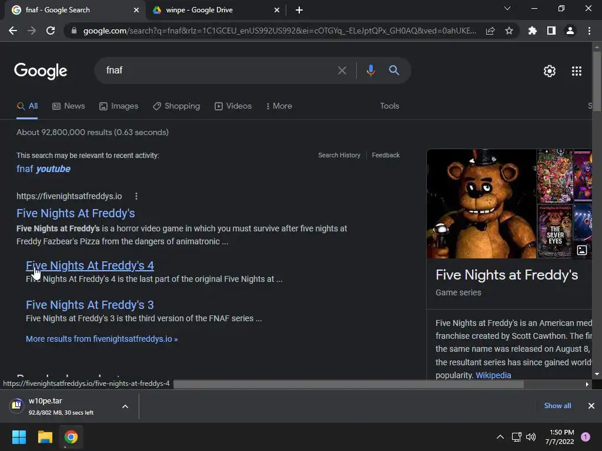Bookmark this page with the star icon
The width and height of the screenshot is (602, 451).
(509, 31)
